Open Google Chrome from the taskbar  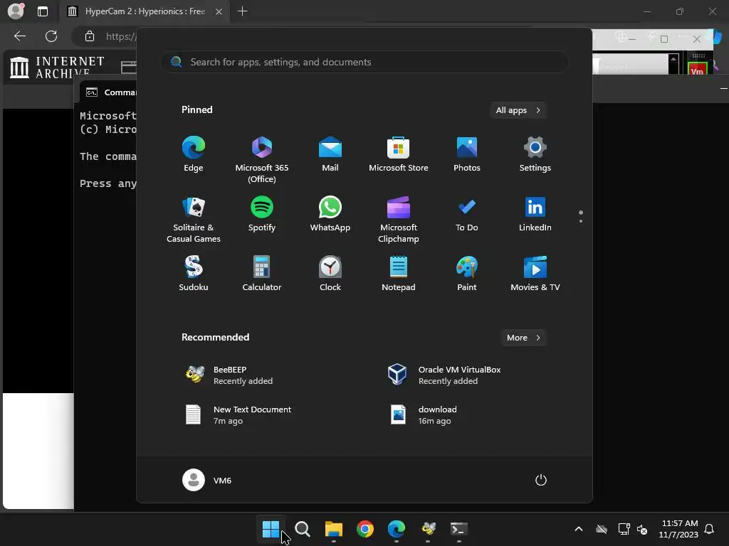tap(365, 529)
